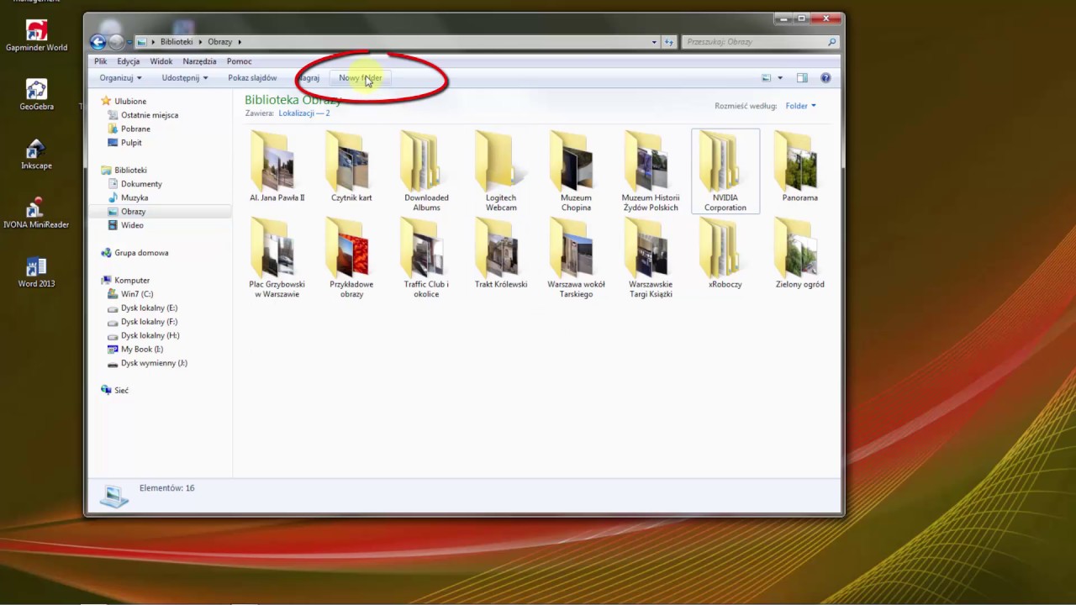Select Wideo library in navigation pane
The height and width of the screenshot is (605, 1076).
pyautogui.click(x=132, y=225)
